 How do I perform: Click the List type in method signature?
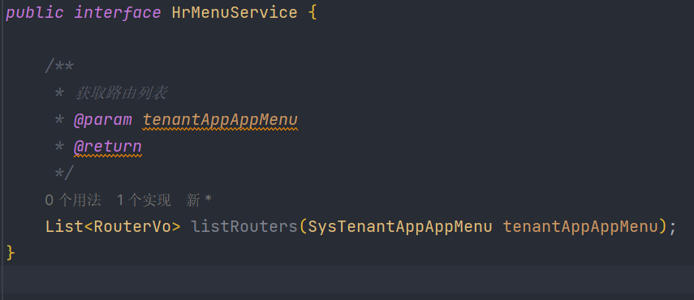click(x=65, y=227)
